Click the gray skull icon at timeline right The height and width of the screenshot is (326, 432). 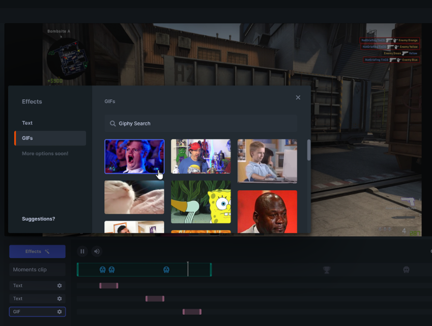[x=406, y=270]
